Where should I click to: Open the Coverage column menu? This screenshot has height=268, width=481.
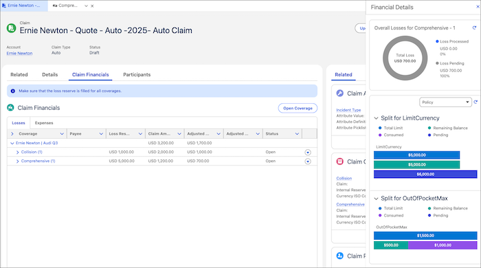[x=62, y=134]
